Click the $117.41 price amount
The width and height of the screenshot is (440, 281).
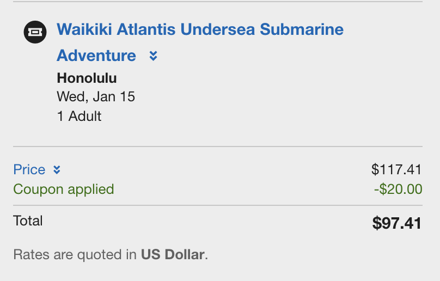point(396,169)
